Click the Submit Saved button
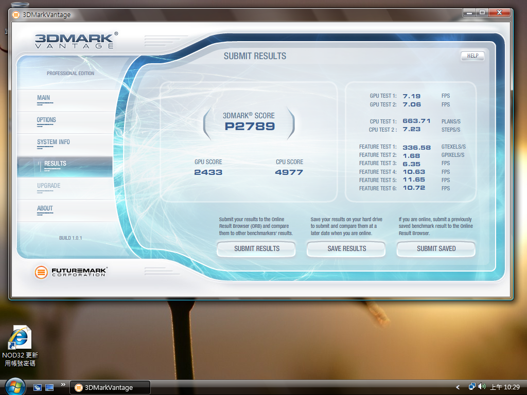The width and height of the screenshot is (527, 395). (436, 249)
